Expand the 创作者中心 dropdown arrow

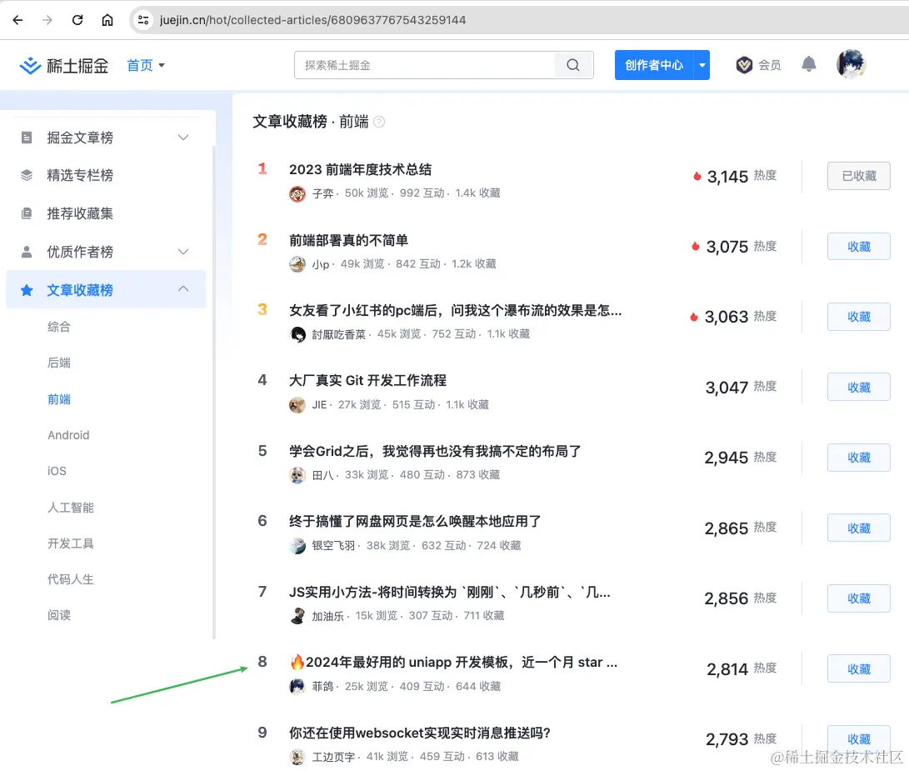[x=702, y=65]
